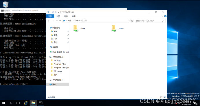Click the "172.16.20.100" Explorer window title
The width and height of the screenshot is (200, 106).
pos(67,12)
